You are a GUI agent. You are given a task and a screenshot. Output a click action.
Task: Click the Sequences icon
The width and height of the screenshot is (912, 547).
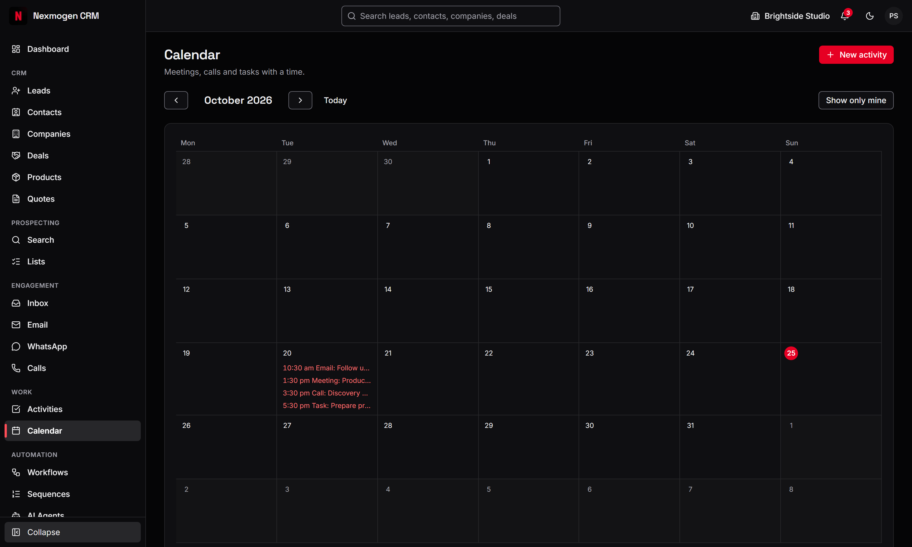[x=16, y=494]
